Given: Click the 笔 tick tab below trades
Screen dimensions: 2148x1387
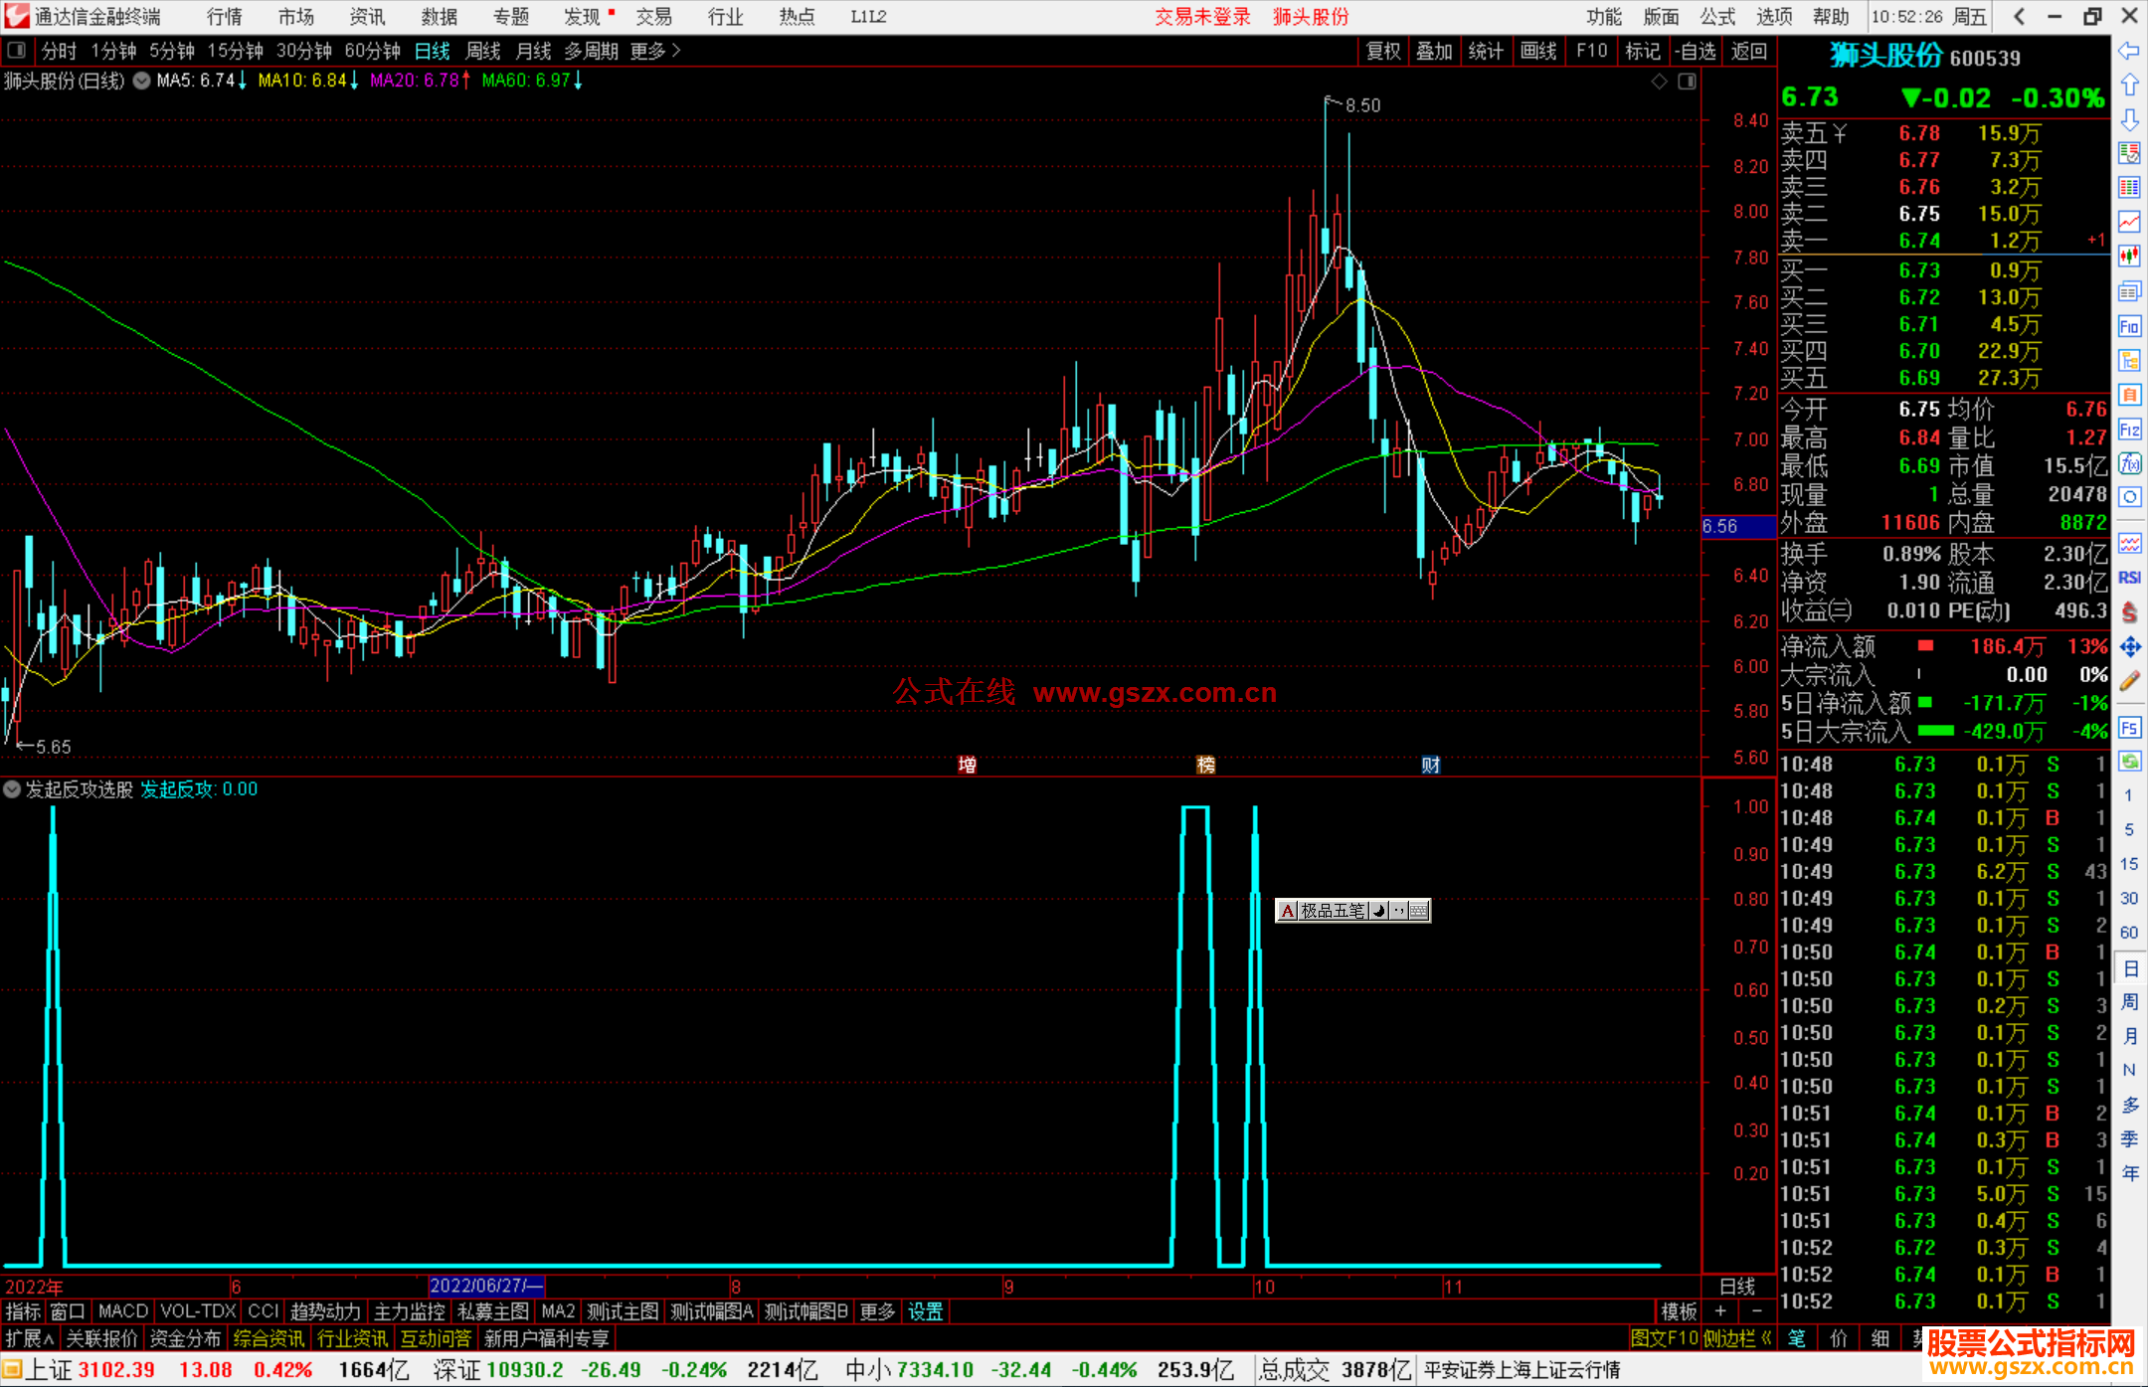Looking at the screenshot, I should (1797, 1338).
